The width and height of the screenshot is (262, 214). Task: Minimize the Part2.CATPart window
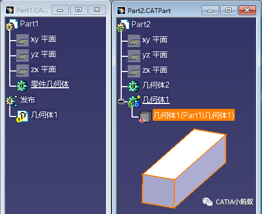click(210, 10)
